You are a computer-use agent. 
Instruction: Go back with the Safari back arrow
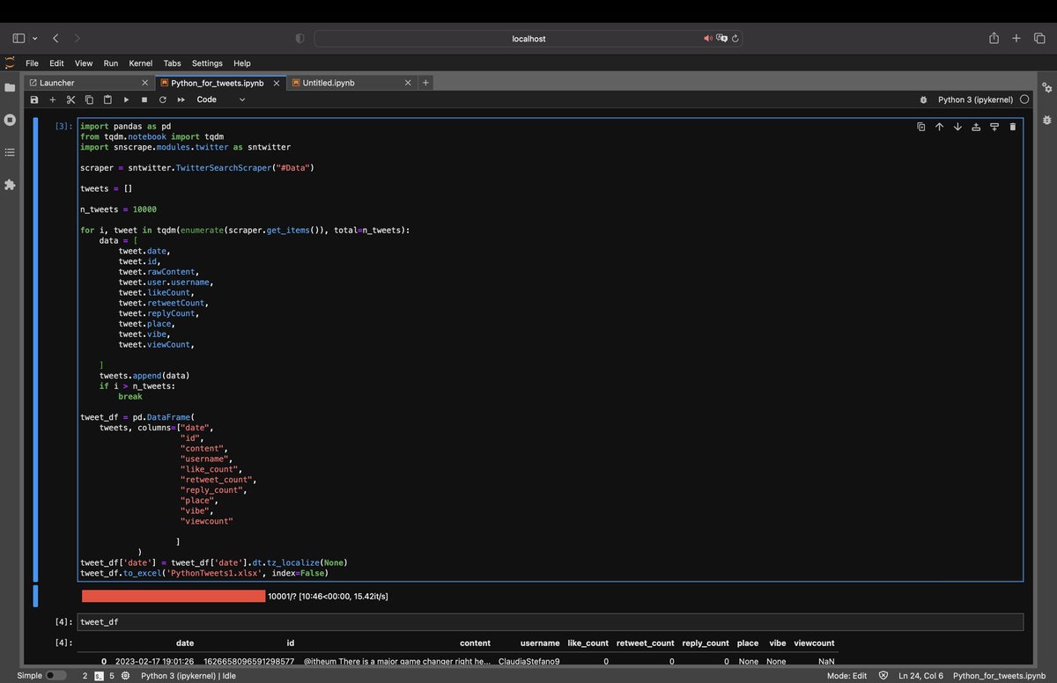(x=55, y=38)
